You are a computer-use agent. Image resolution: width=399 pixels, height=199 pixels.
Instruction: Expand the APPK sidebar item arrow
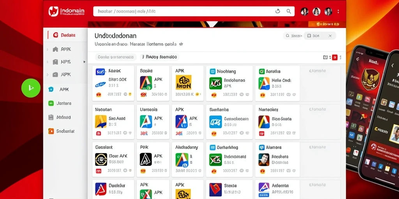(x=48, y=49)
